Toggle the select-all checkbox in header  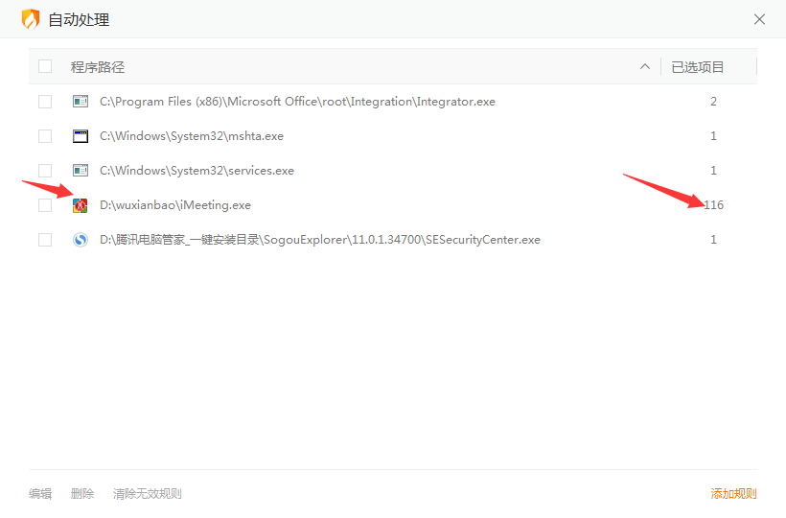coord(45,66)
